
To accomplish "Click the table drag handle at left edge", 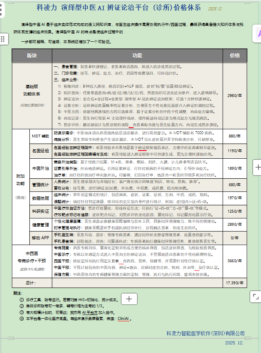I will pyautogui.click(x=2, y=39).
